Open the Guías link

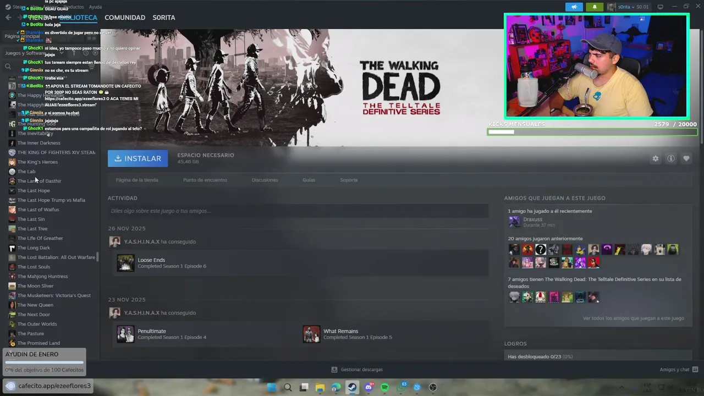pyautogui.click(x=309, y=180)
